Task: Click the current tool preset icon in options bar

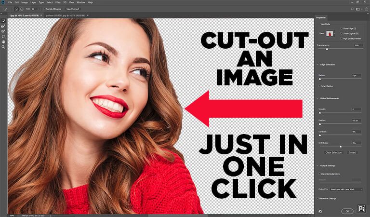Action: pos(6,9)
